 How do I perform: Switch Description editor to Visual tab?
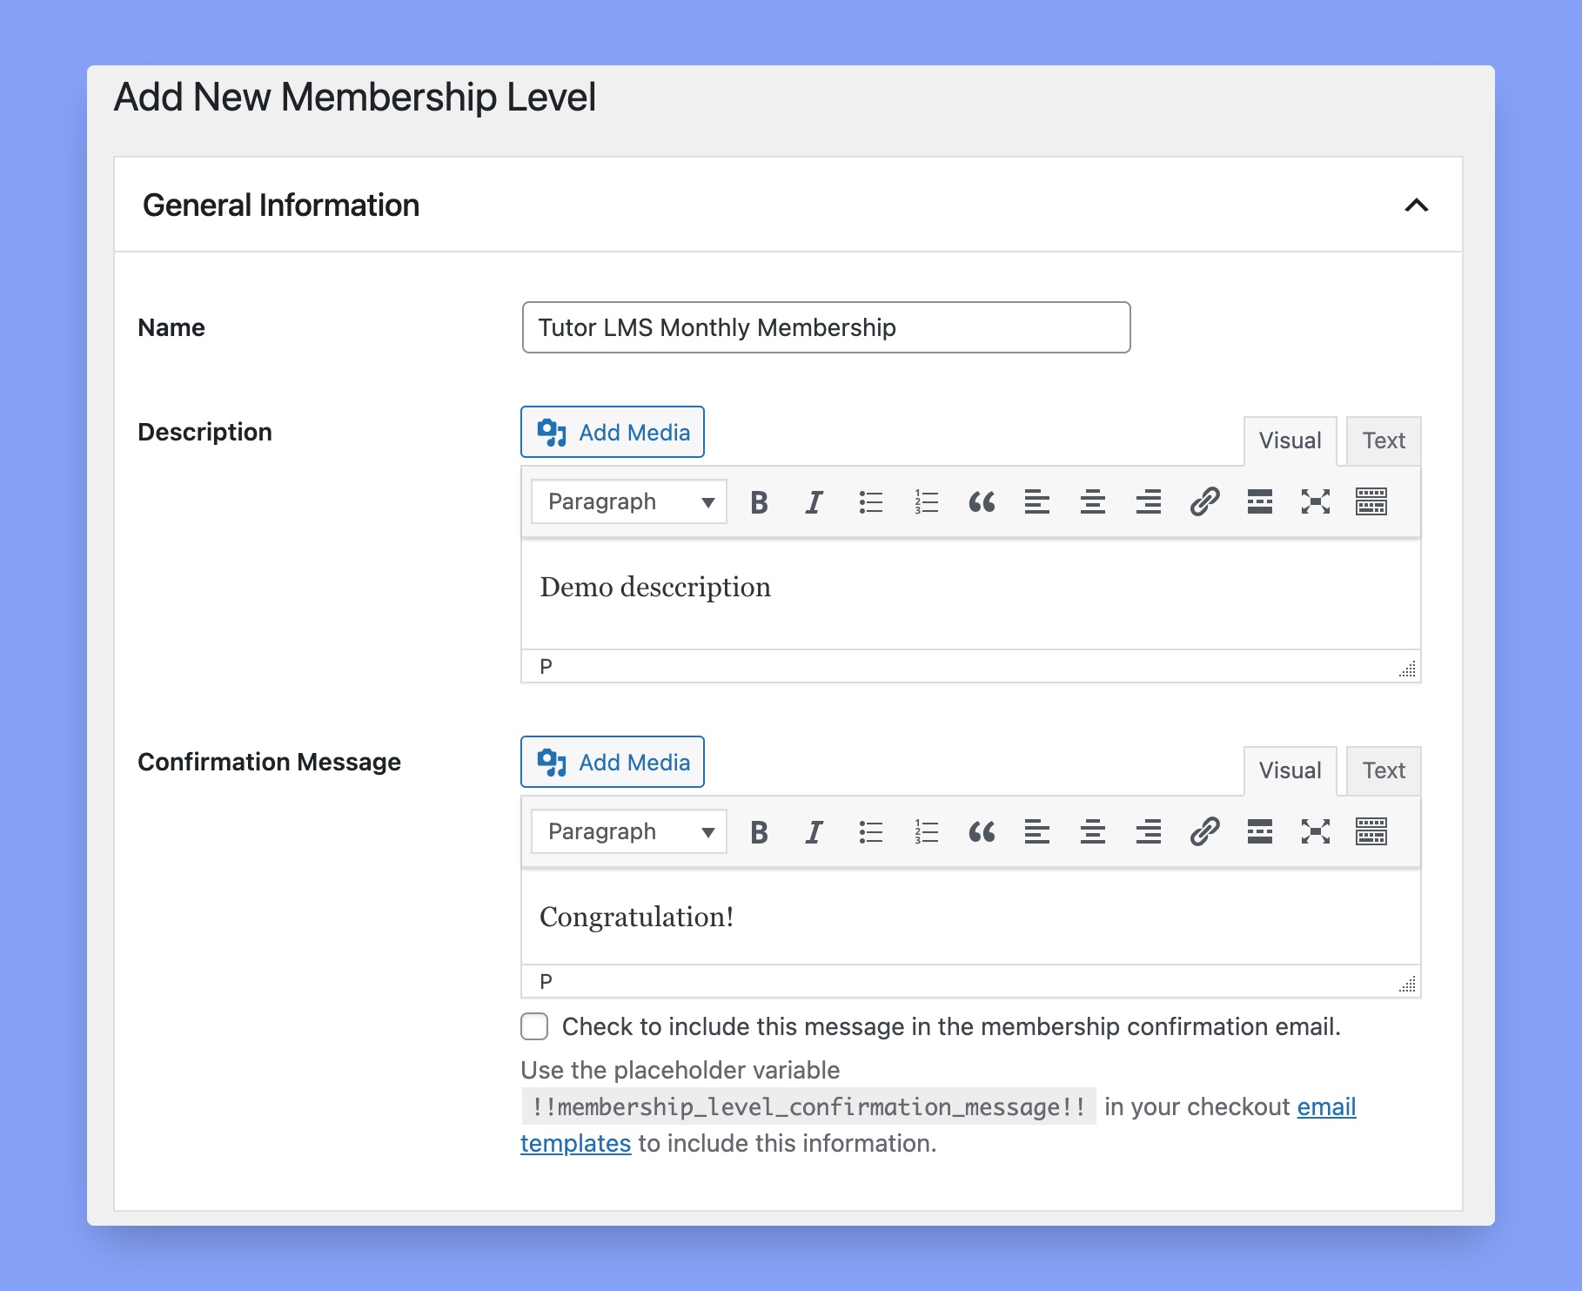click(x=1290, y=440)
